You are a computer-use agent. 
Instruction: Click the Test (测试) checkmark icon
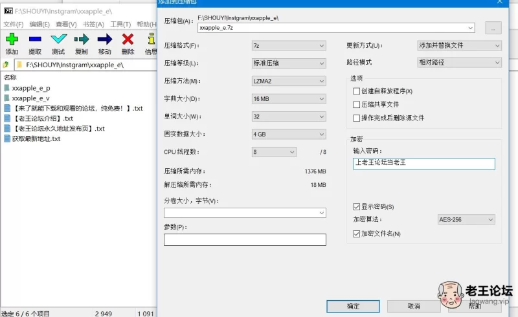[x=58, y=39]
